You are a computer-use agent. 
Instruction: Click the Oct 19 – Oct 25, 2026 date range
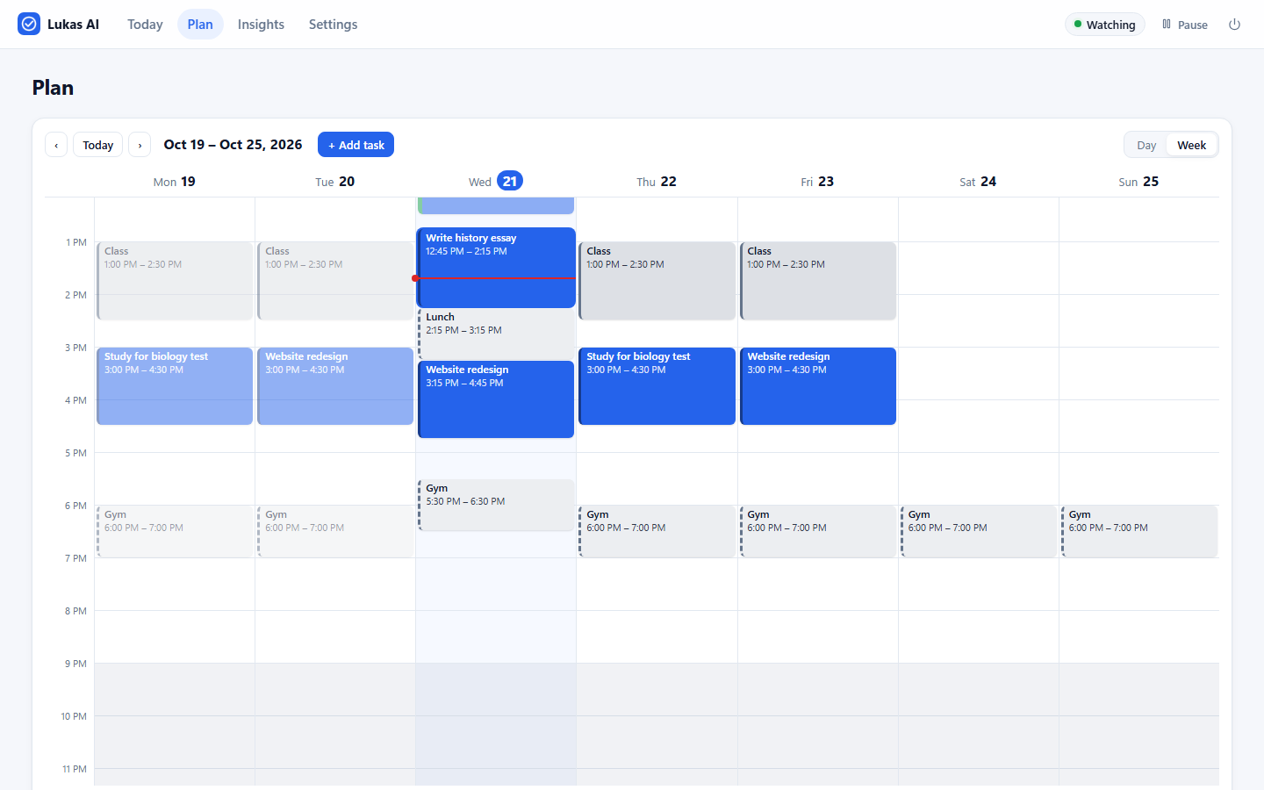click(x=233, y=145)
